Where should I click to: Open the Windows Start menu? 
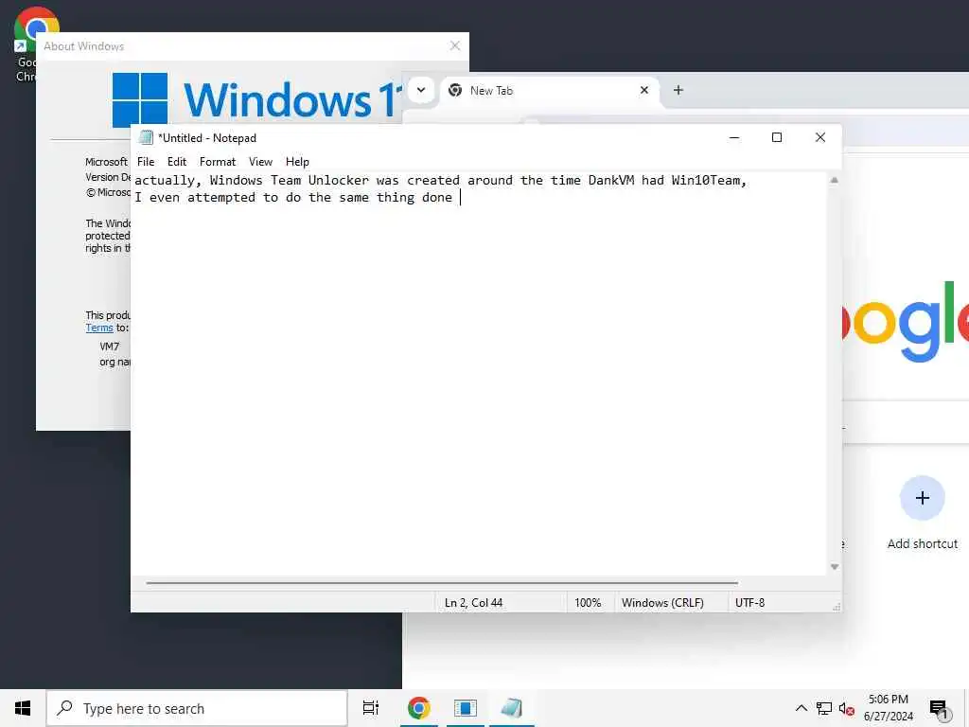tap(23, 708)
